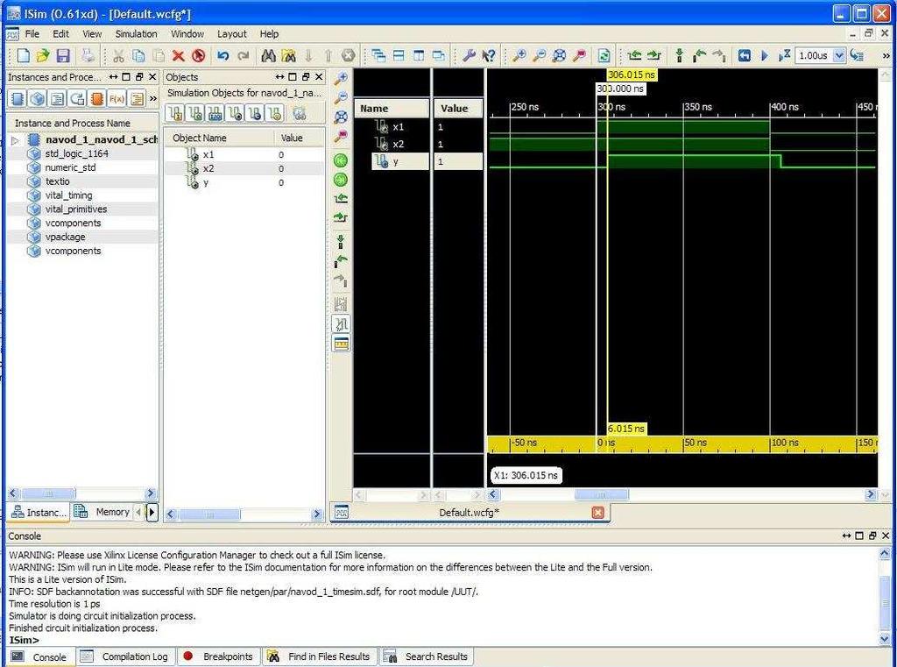Image resolution: width=897 pixels, height=667 pixels.
Task: Toggle orange chip filter in Instances panel
Action: point(97,99)
